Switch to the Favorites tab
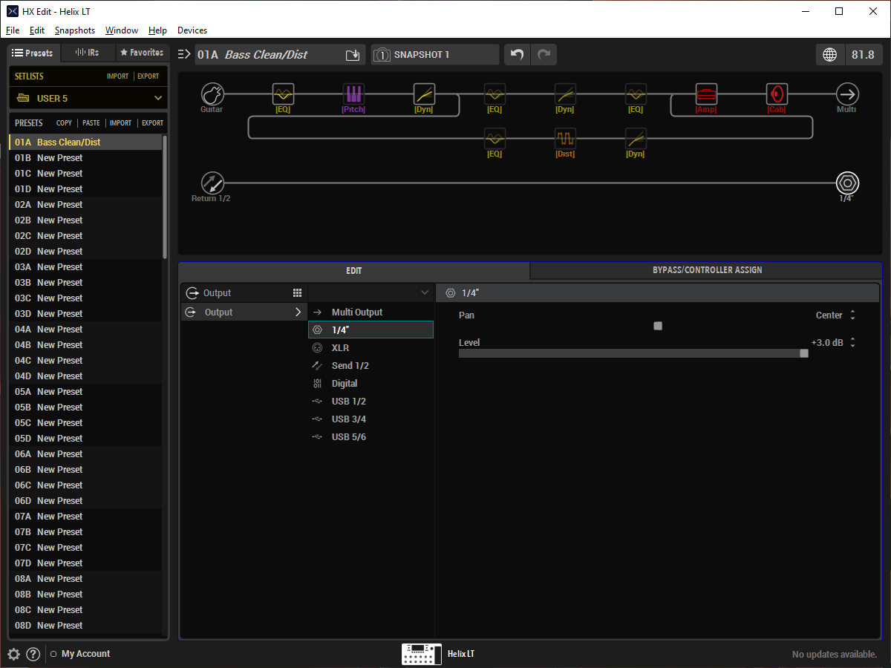Viewport: 891px width, 668px height. pos(142,53)
